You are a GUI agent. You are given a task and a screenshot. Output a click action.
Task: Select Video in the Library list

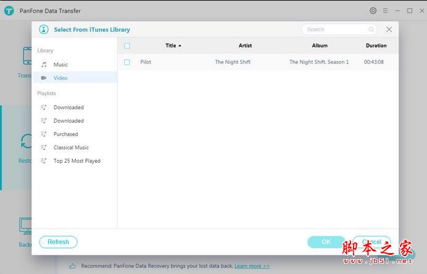[x=75, y=78]
